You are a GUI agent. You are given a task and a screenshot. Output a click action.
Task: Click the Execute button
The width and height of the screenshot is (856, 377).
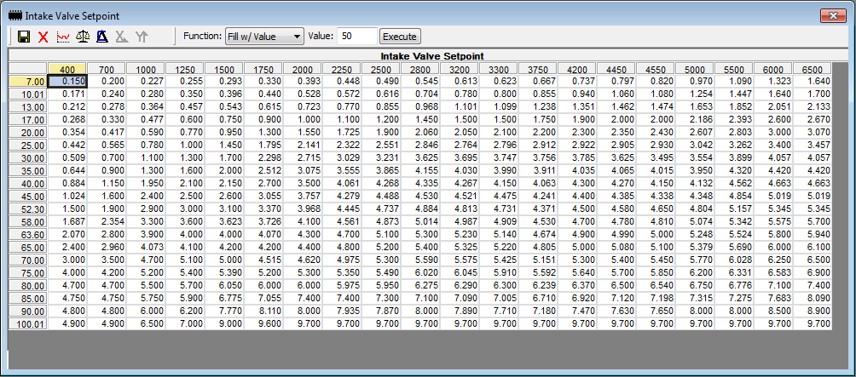400,37
